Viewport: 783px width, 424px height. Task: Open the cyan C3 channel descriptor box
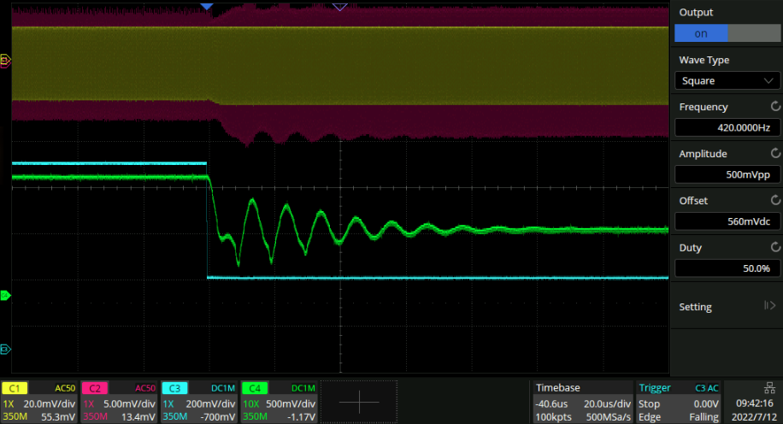198,402
